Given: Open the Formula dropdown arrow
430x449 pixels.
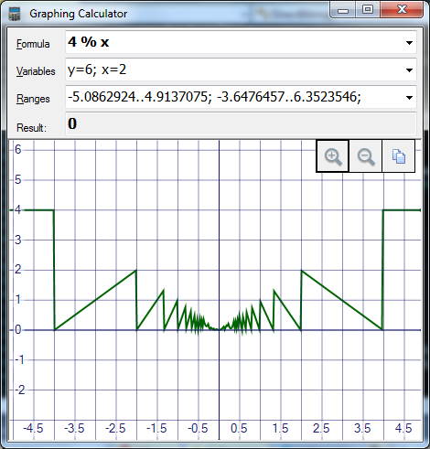Looking at the screenshot, I should click(409, 43).
